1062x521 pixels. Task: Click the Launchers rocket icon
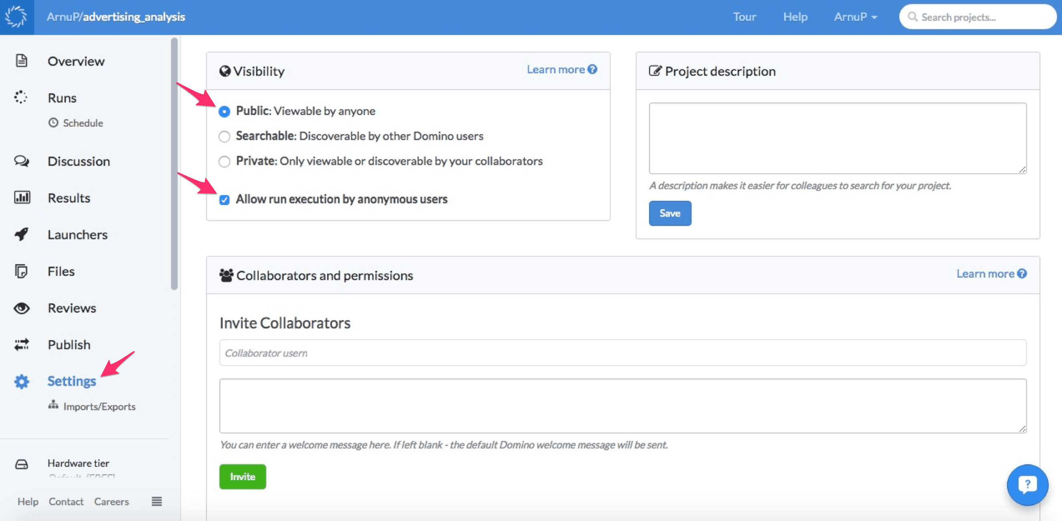(x=22, y=234)
